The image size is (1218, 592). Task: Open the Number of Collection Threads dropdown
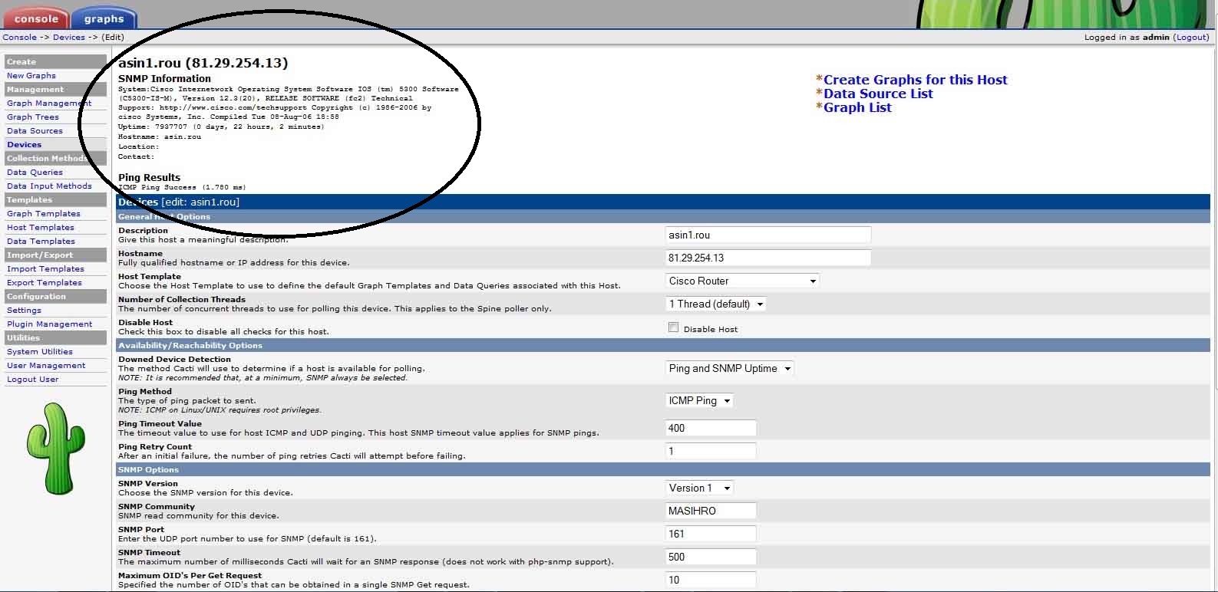(x=716, y=304)
